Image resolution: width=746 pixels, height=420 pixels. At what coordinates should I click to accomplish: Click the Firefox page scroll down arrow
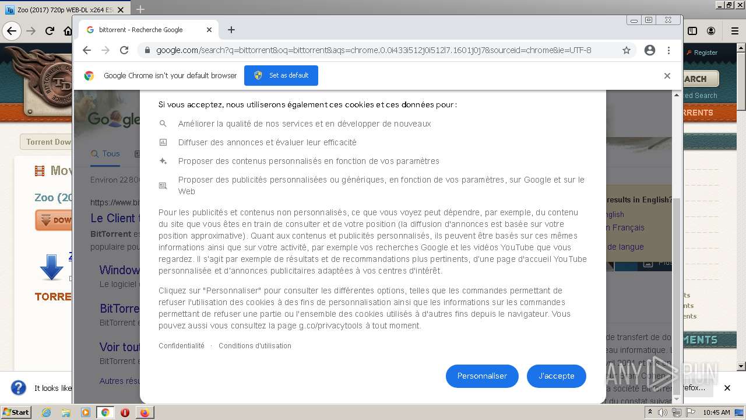coord(741,366)
